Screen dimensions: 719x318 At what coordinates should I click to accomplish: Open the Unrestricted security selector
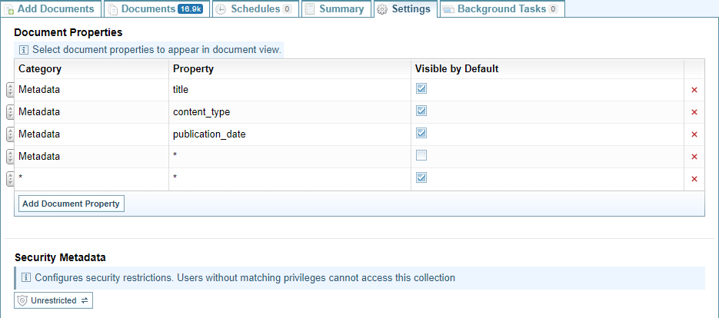54,300
